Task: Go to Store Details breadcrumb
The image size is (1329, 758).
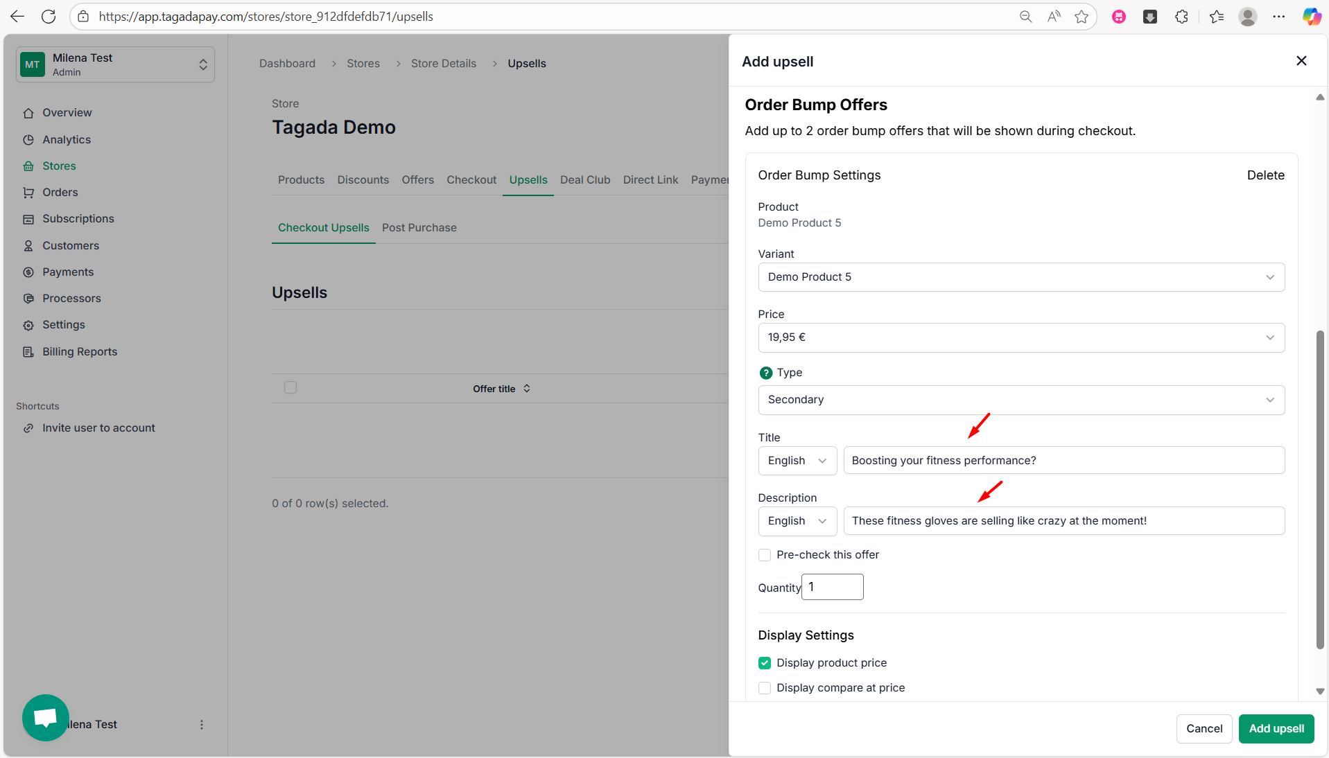Action: [444, 64]
